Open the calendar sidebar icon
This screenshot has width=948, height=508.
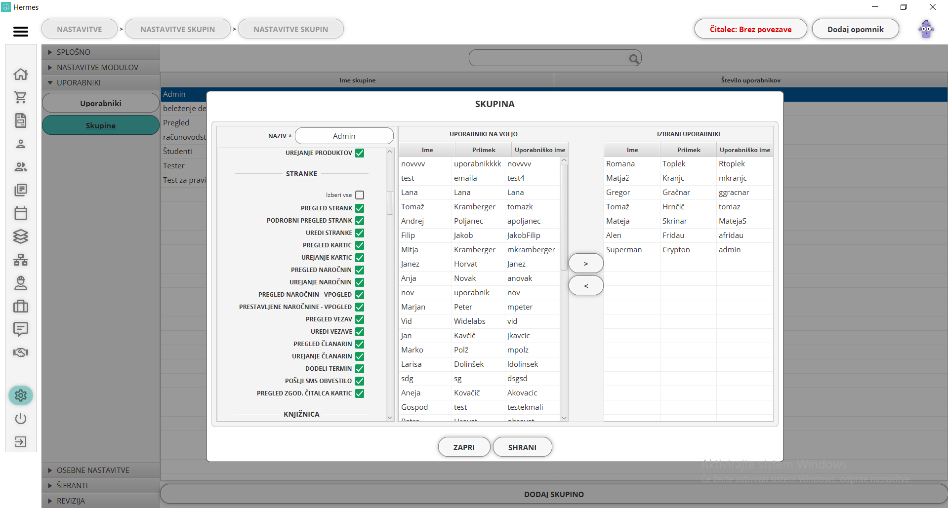[21, 213]
